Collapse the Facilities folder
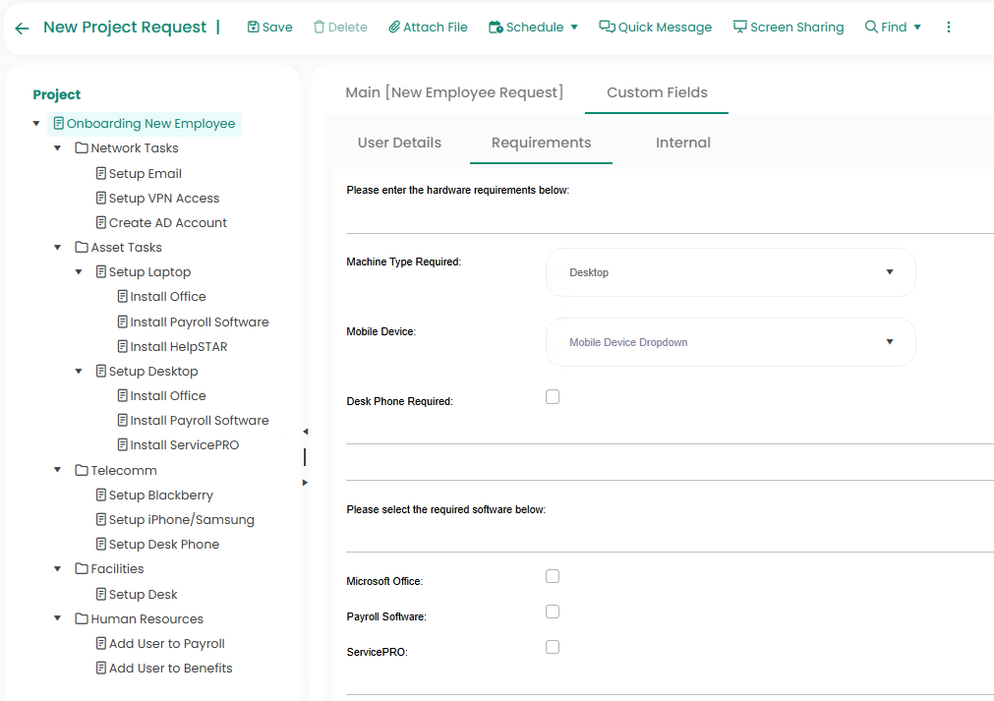The image size is (994, 701). coord(58,569)
